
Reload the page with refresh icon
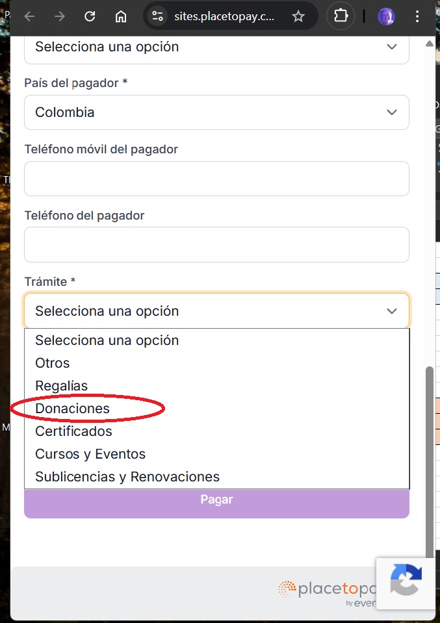click(x=90, y=17)
